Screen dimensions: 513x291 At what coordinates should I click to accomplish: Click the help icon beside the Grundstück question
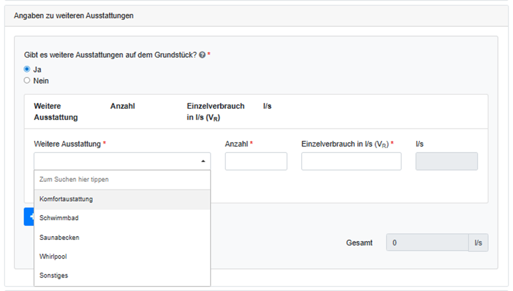pos(202,55)
